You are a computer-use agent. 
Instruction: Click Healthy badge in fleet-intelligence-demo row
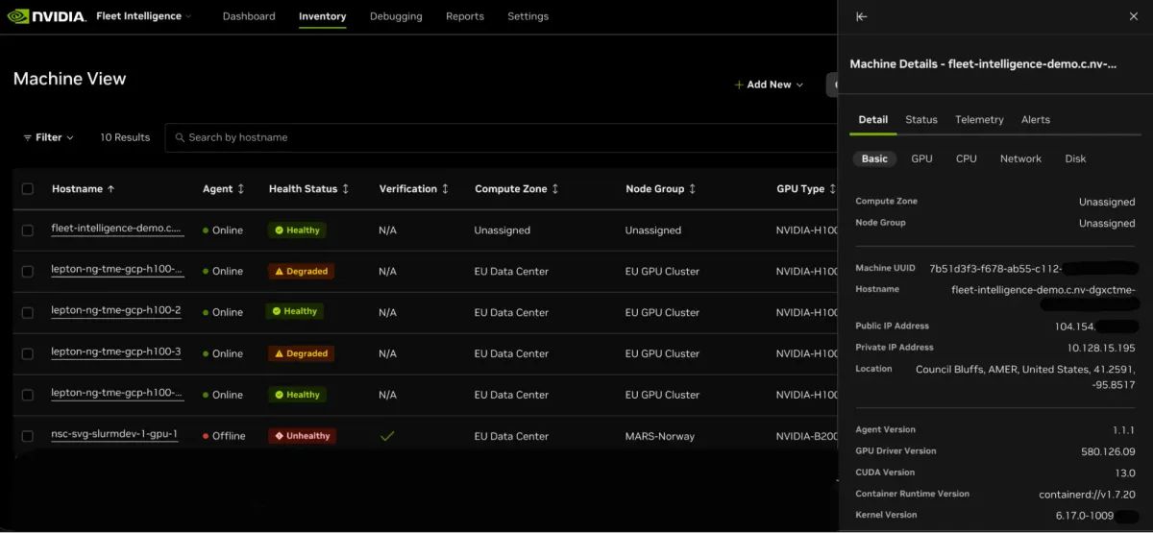tap(297, 230)
